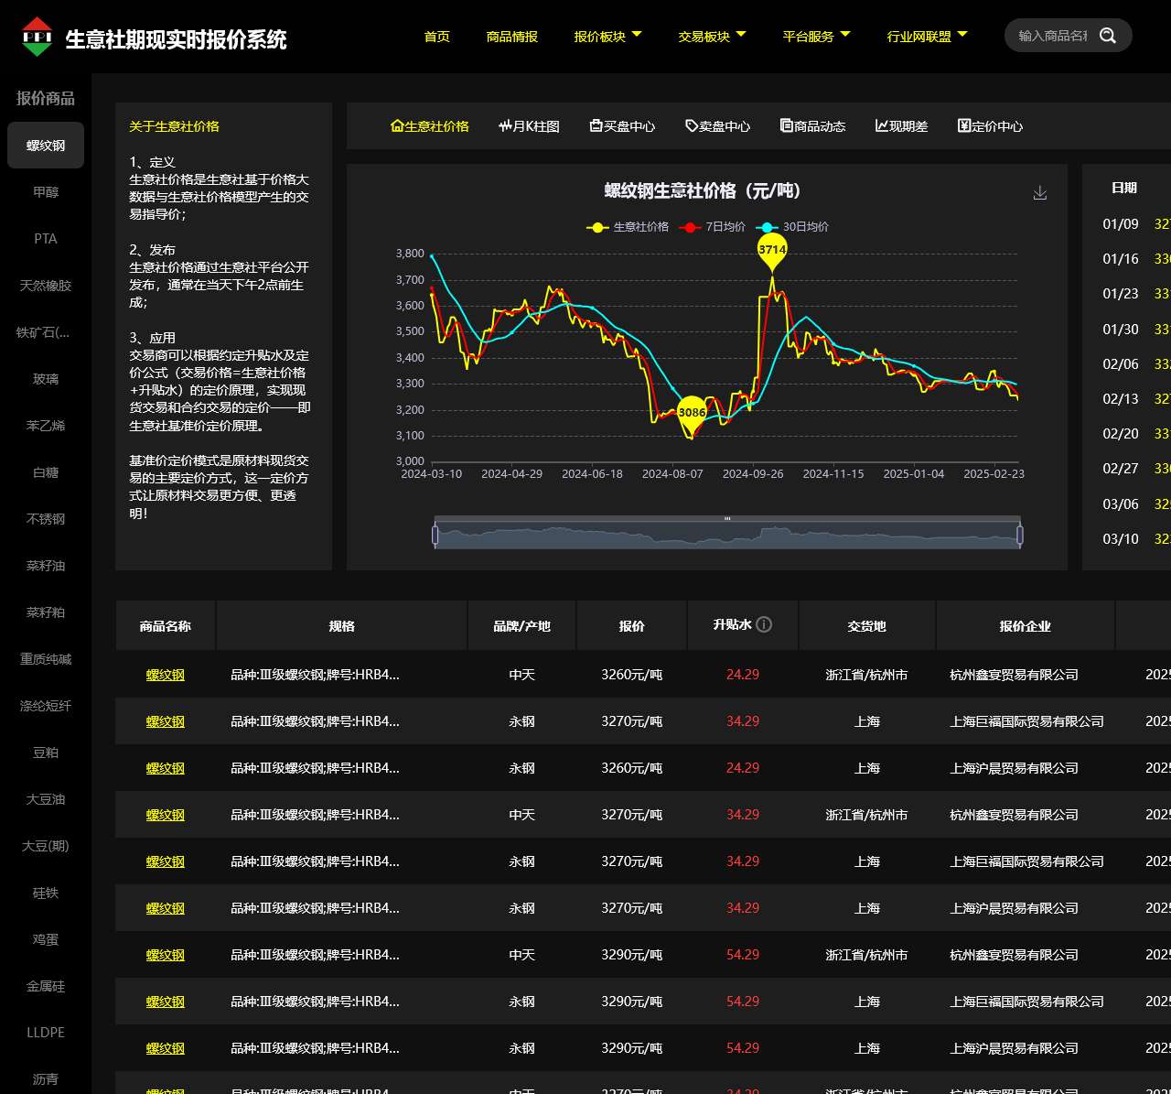Viewport: 1171px width, 1094px height.
Task: Download the chart image via download icon
Action: click(x=1040, y=193)
